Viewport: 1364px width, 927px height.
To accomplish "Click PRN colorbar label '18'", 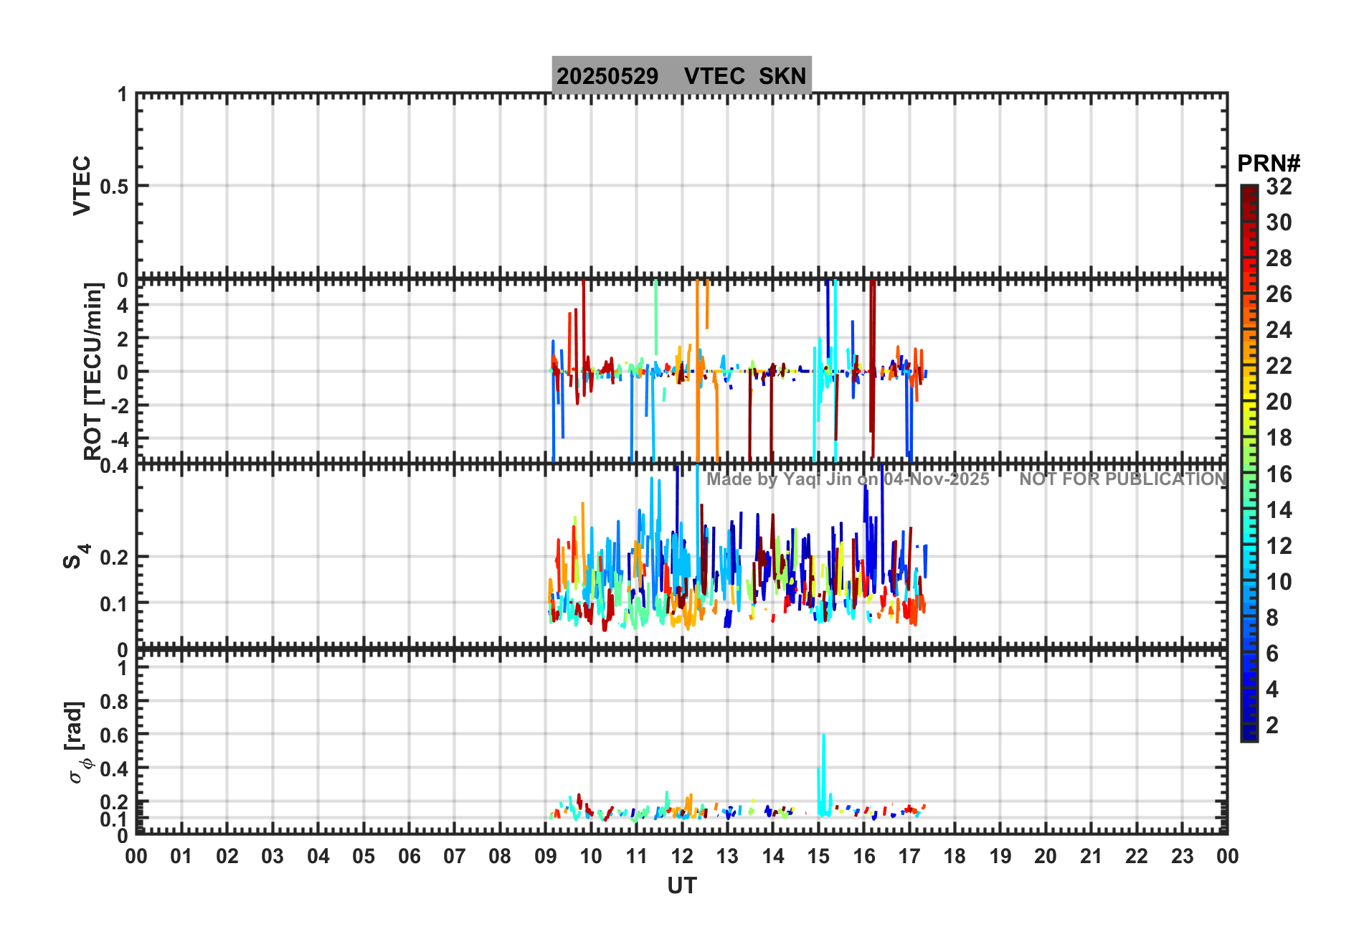I will coord(1279,438).
